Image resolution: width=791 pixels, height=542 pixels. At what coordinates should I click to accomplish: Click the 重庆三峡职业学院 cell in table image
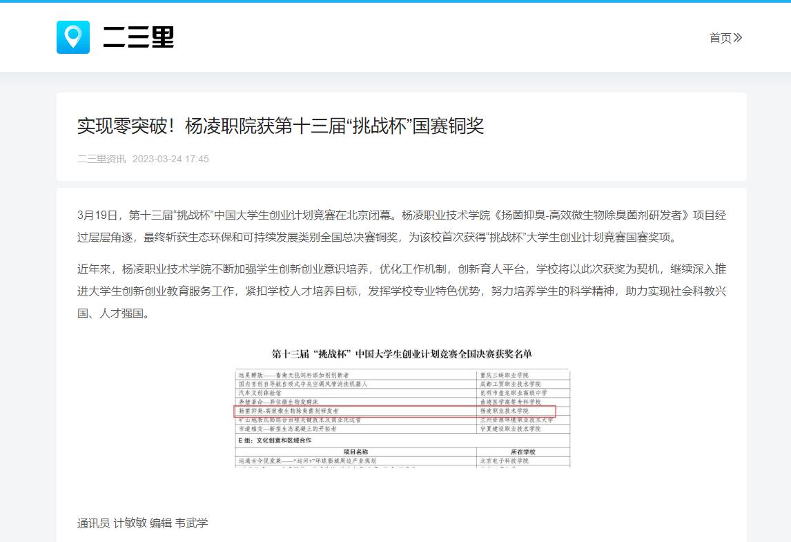click(509, 374)
